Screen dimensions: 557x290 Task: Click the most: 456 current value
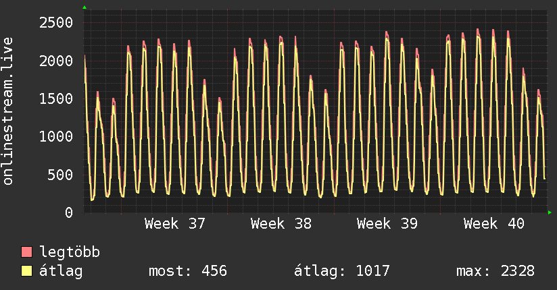pos(187,271)
